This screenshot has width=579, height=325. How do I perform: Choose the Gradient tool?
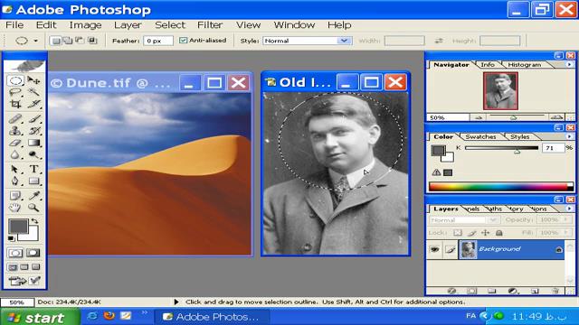34,143
